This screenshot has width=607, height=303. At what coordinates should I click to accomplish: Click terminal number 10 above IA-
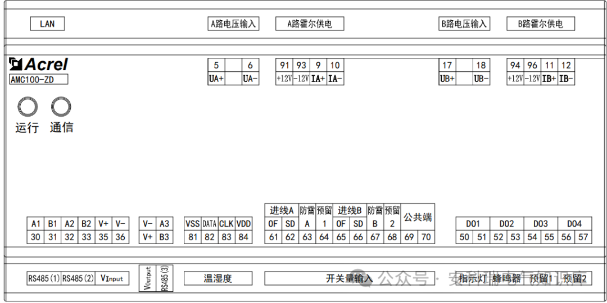click(x=335, y=65)
